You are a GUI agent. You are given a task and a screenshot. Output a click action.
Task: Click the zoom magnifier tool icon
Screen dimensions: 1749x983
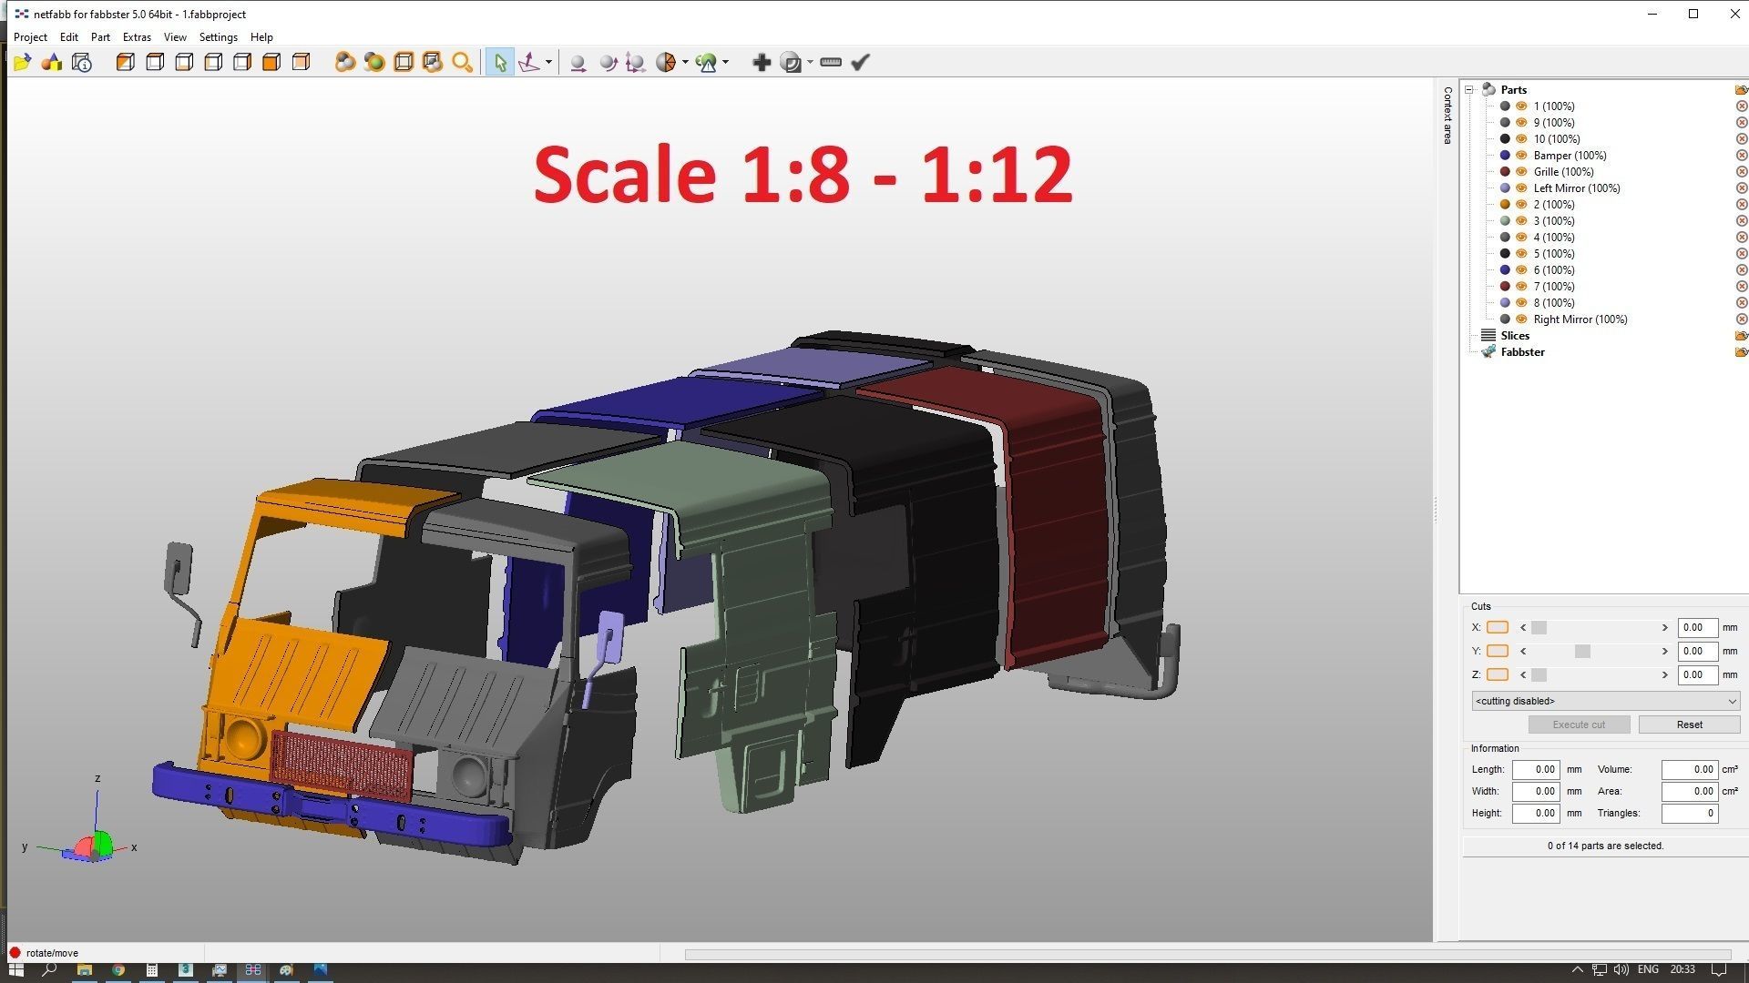coord(462,62)
